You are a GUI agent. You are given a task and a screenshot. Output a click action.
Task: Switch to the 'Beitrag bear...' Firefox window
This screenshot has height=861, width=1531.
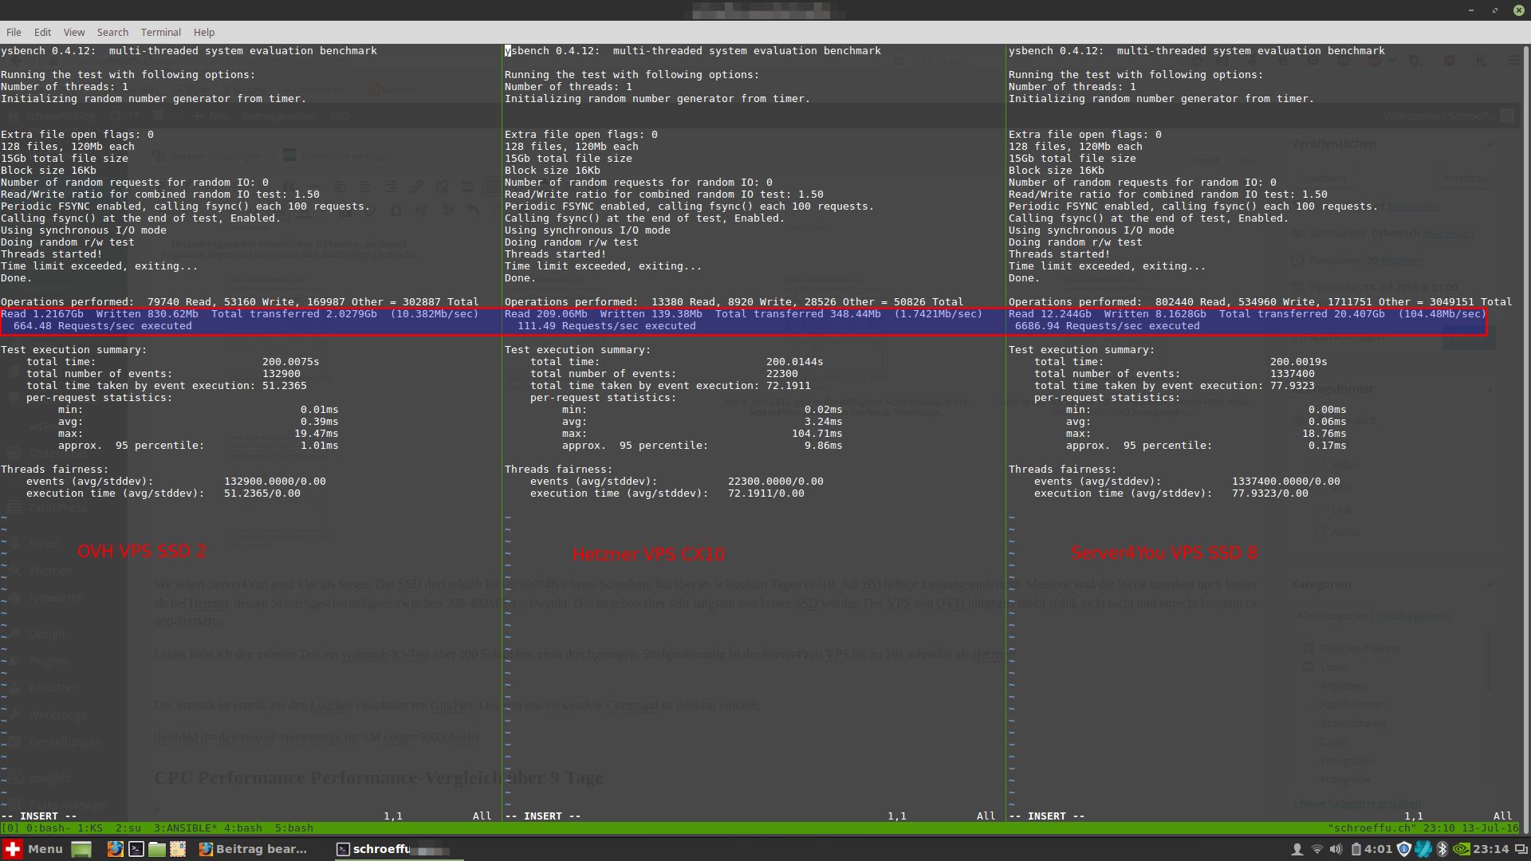(254, 849)
